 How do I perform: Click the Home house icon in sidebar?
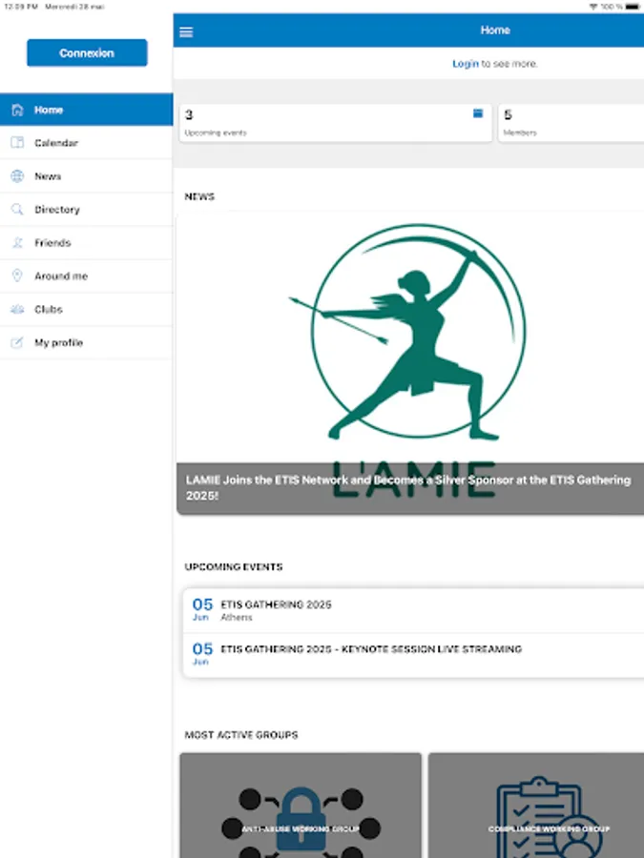(17, 110)
